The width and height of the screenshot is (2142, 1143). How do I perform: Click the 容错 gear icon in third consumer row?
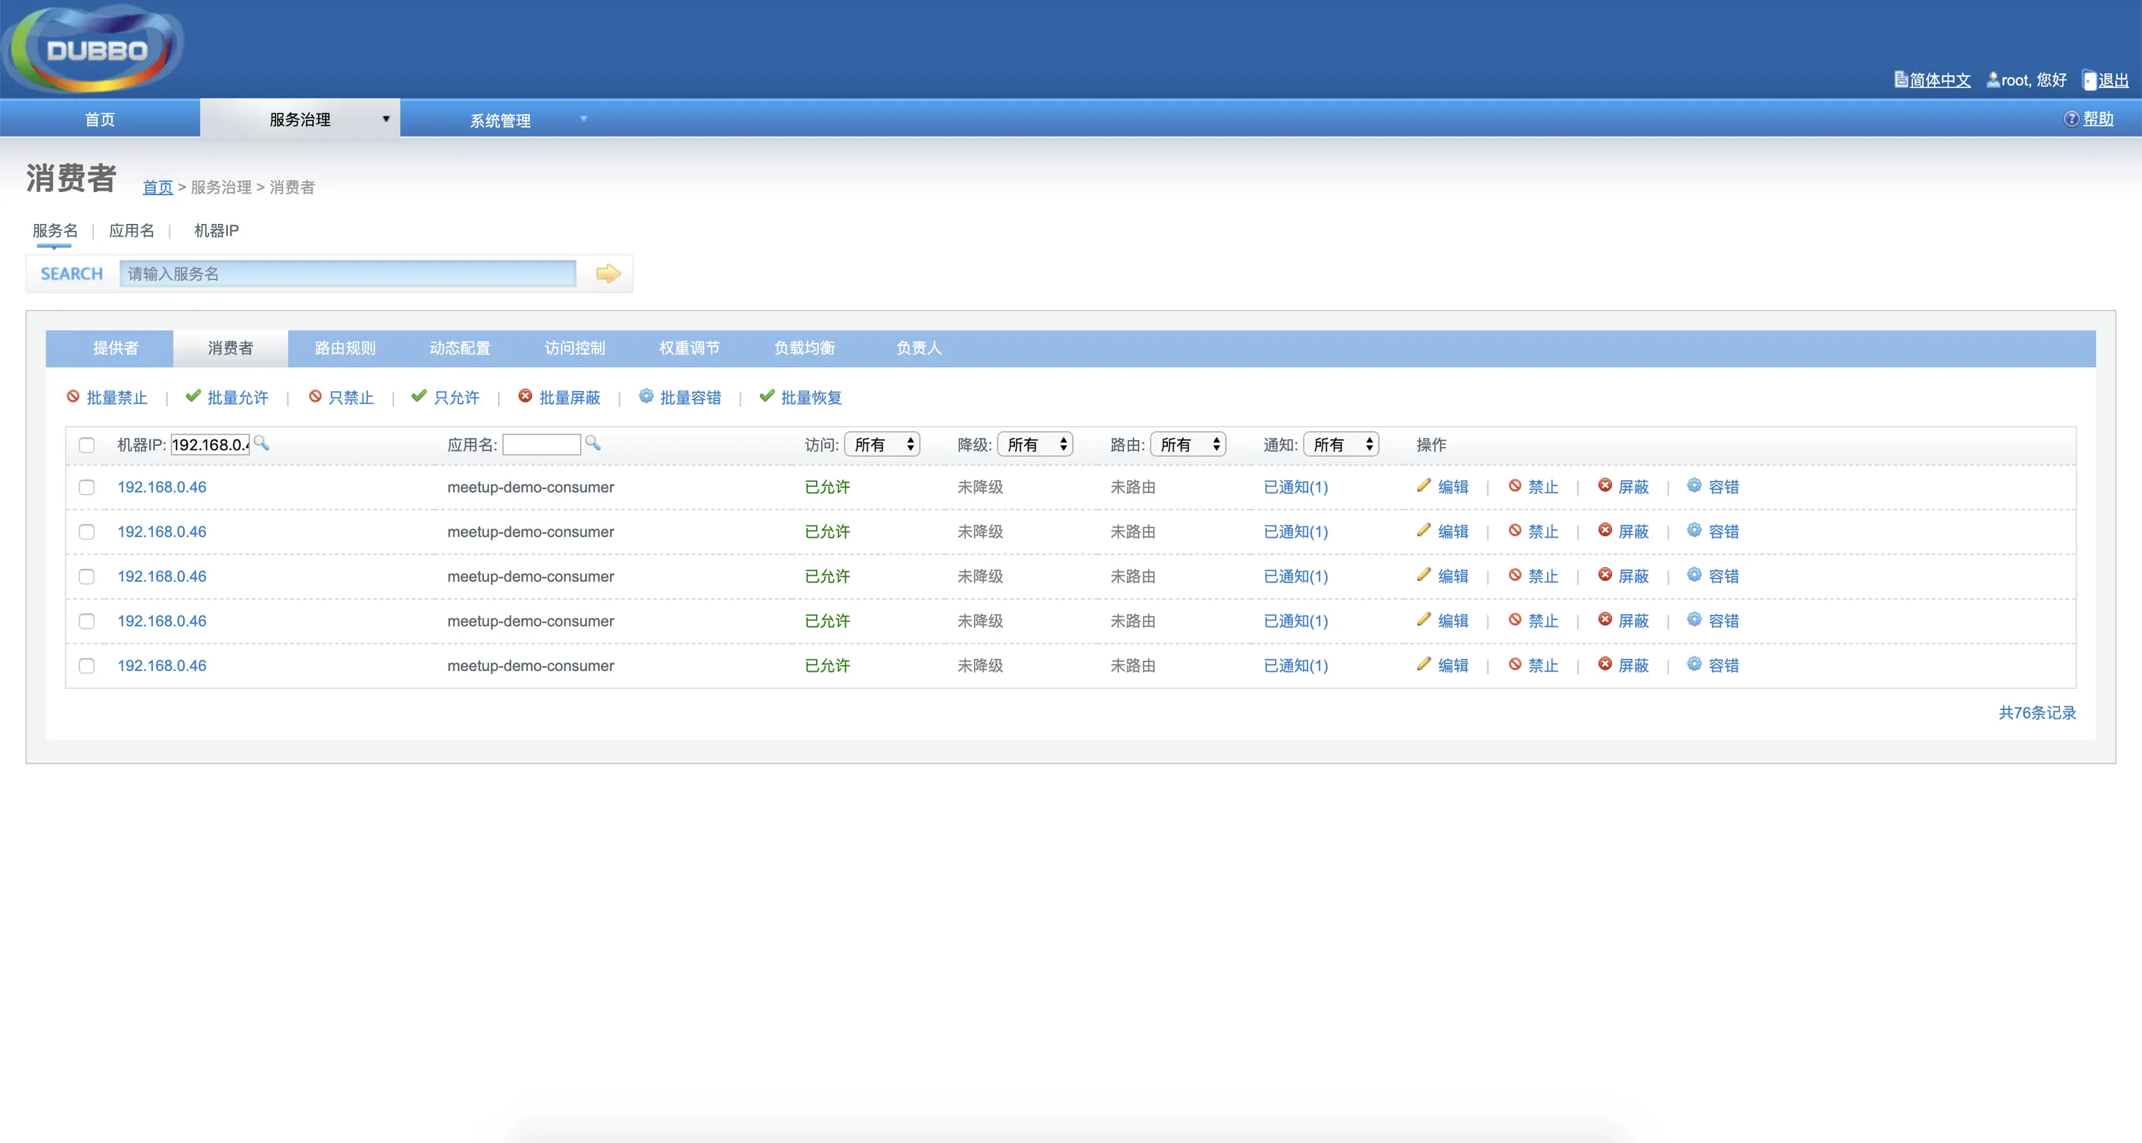point(1694,575)
